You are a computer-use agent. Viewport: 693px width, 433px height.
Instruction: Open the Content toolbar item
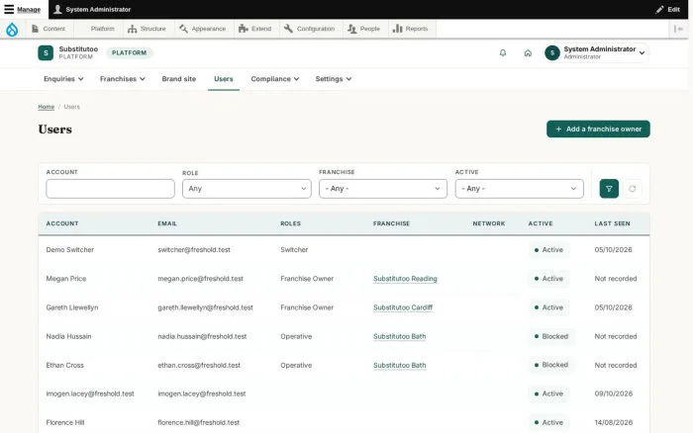pyautogui.click(x=49, y=29)
